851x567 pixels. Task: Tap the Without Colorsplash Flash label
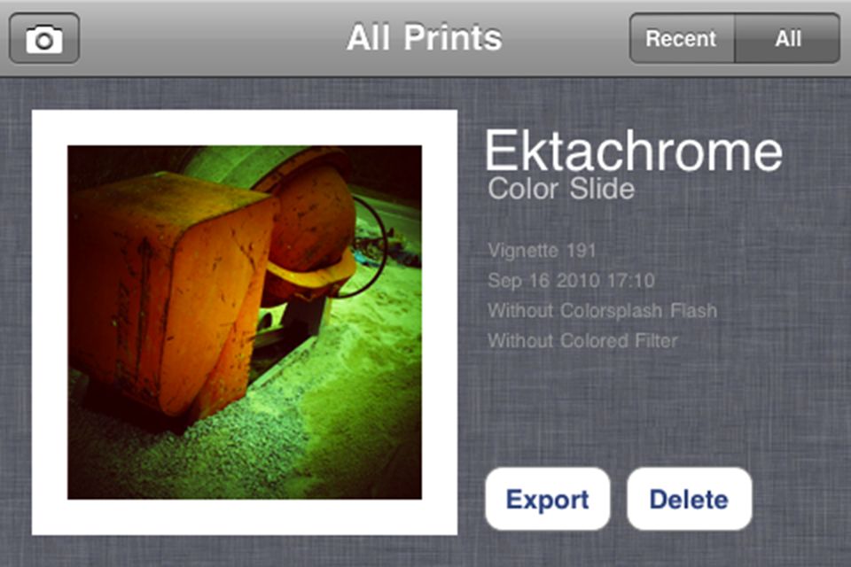pyautogui.click(x=603, y=310)
